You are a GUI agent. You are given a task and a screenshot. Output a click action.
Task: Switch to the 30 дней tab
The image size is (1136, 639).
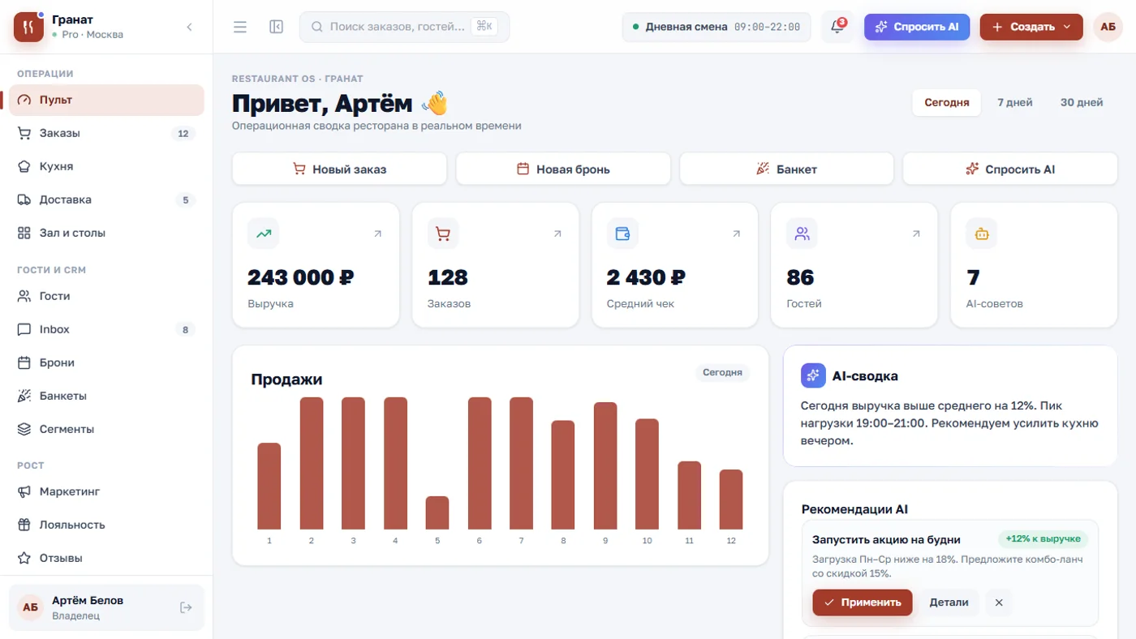[x=1082, y=102]
